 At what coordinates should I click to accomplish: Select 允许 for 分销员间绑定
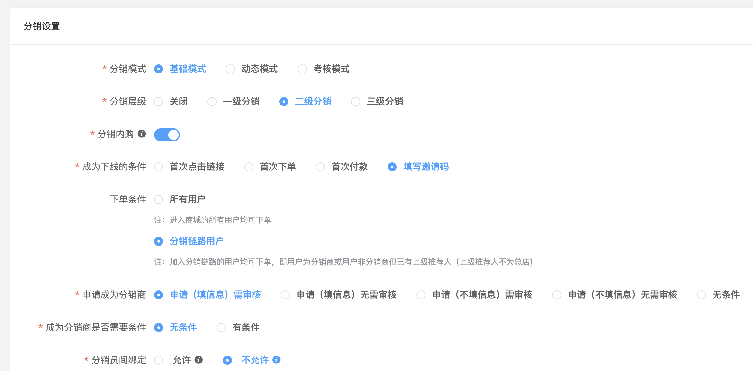(x=159, y=360)
